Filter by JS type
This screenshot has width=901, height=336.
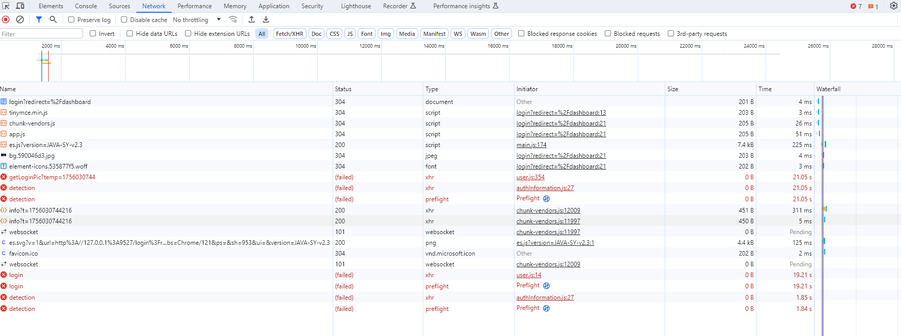[x=350, y=34]
